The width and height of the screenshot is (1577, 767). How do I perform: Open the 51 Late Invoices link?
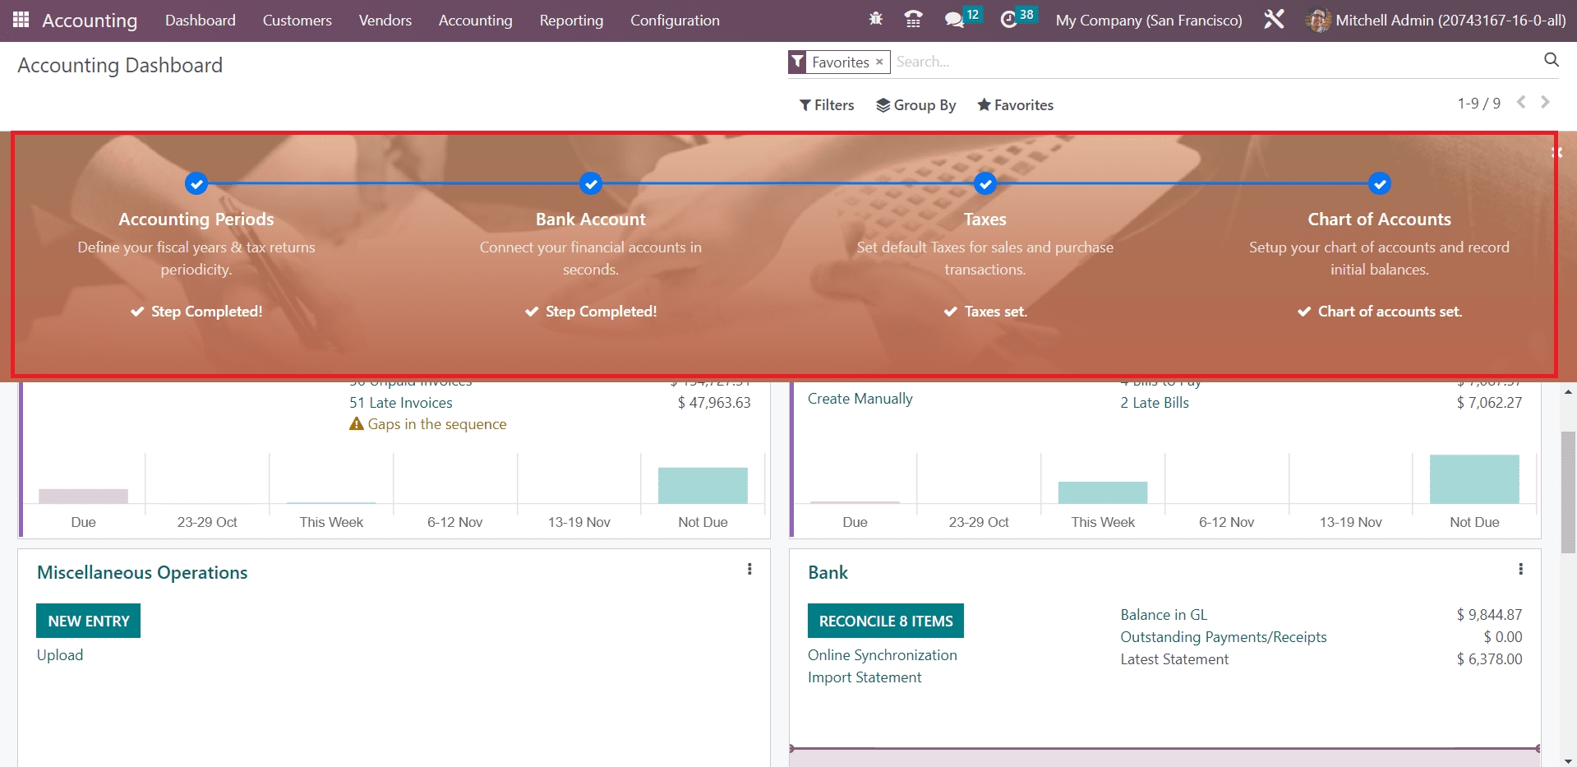[401, 403]
